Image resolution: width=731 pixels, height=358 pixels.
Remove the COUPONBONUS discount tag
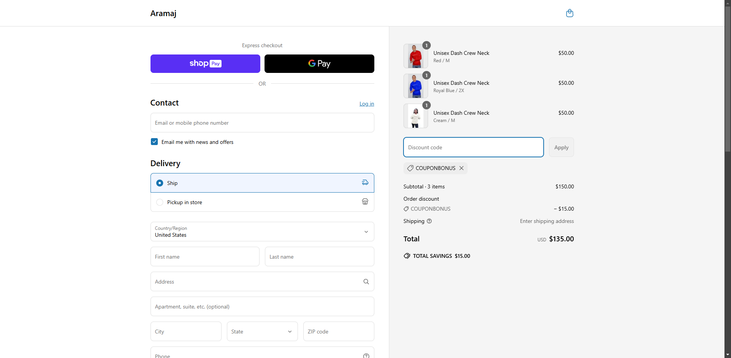461,168
